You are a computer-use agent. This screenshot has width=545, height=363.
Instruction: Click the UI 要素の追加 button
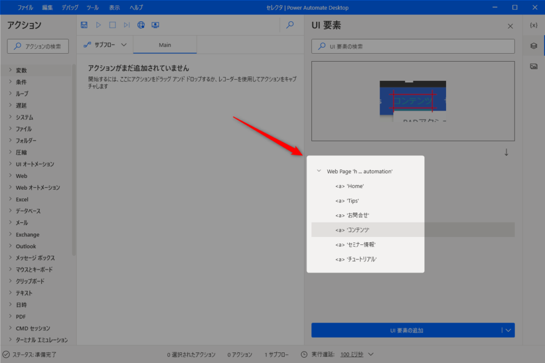tap(407, 330)
